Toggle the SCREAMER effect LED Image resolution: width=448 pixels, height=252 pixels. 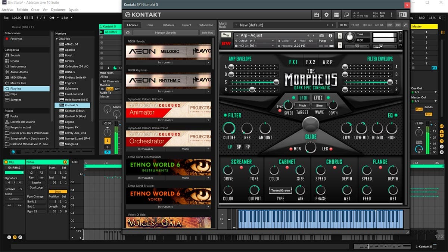[x=241, y=167]
